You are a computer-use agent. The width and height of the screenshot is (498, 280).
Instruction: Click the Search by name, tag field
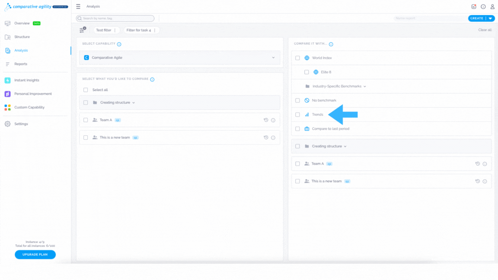115,19
